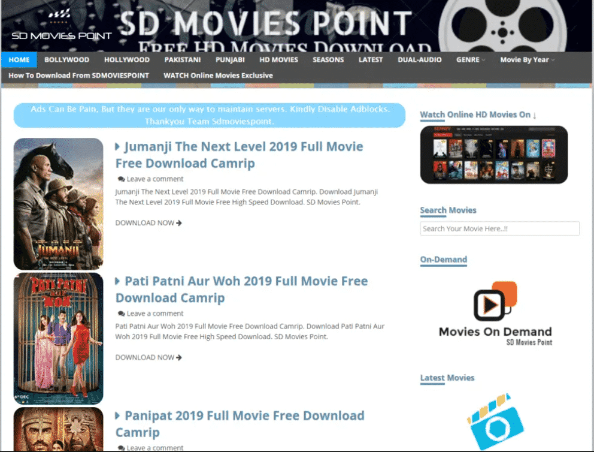The height and width of the screenshot is (452, 594).
Task: Open Panipat 2019 Full Movie title
Action: pyautogui.click(x=240, y=424)
